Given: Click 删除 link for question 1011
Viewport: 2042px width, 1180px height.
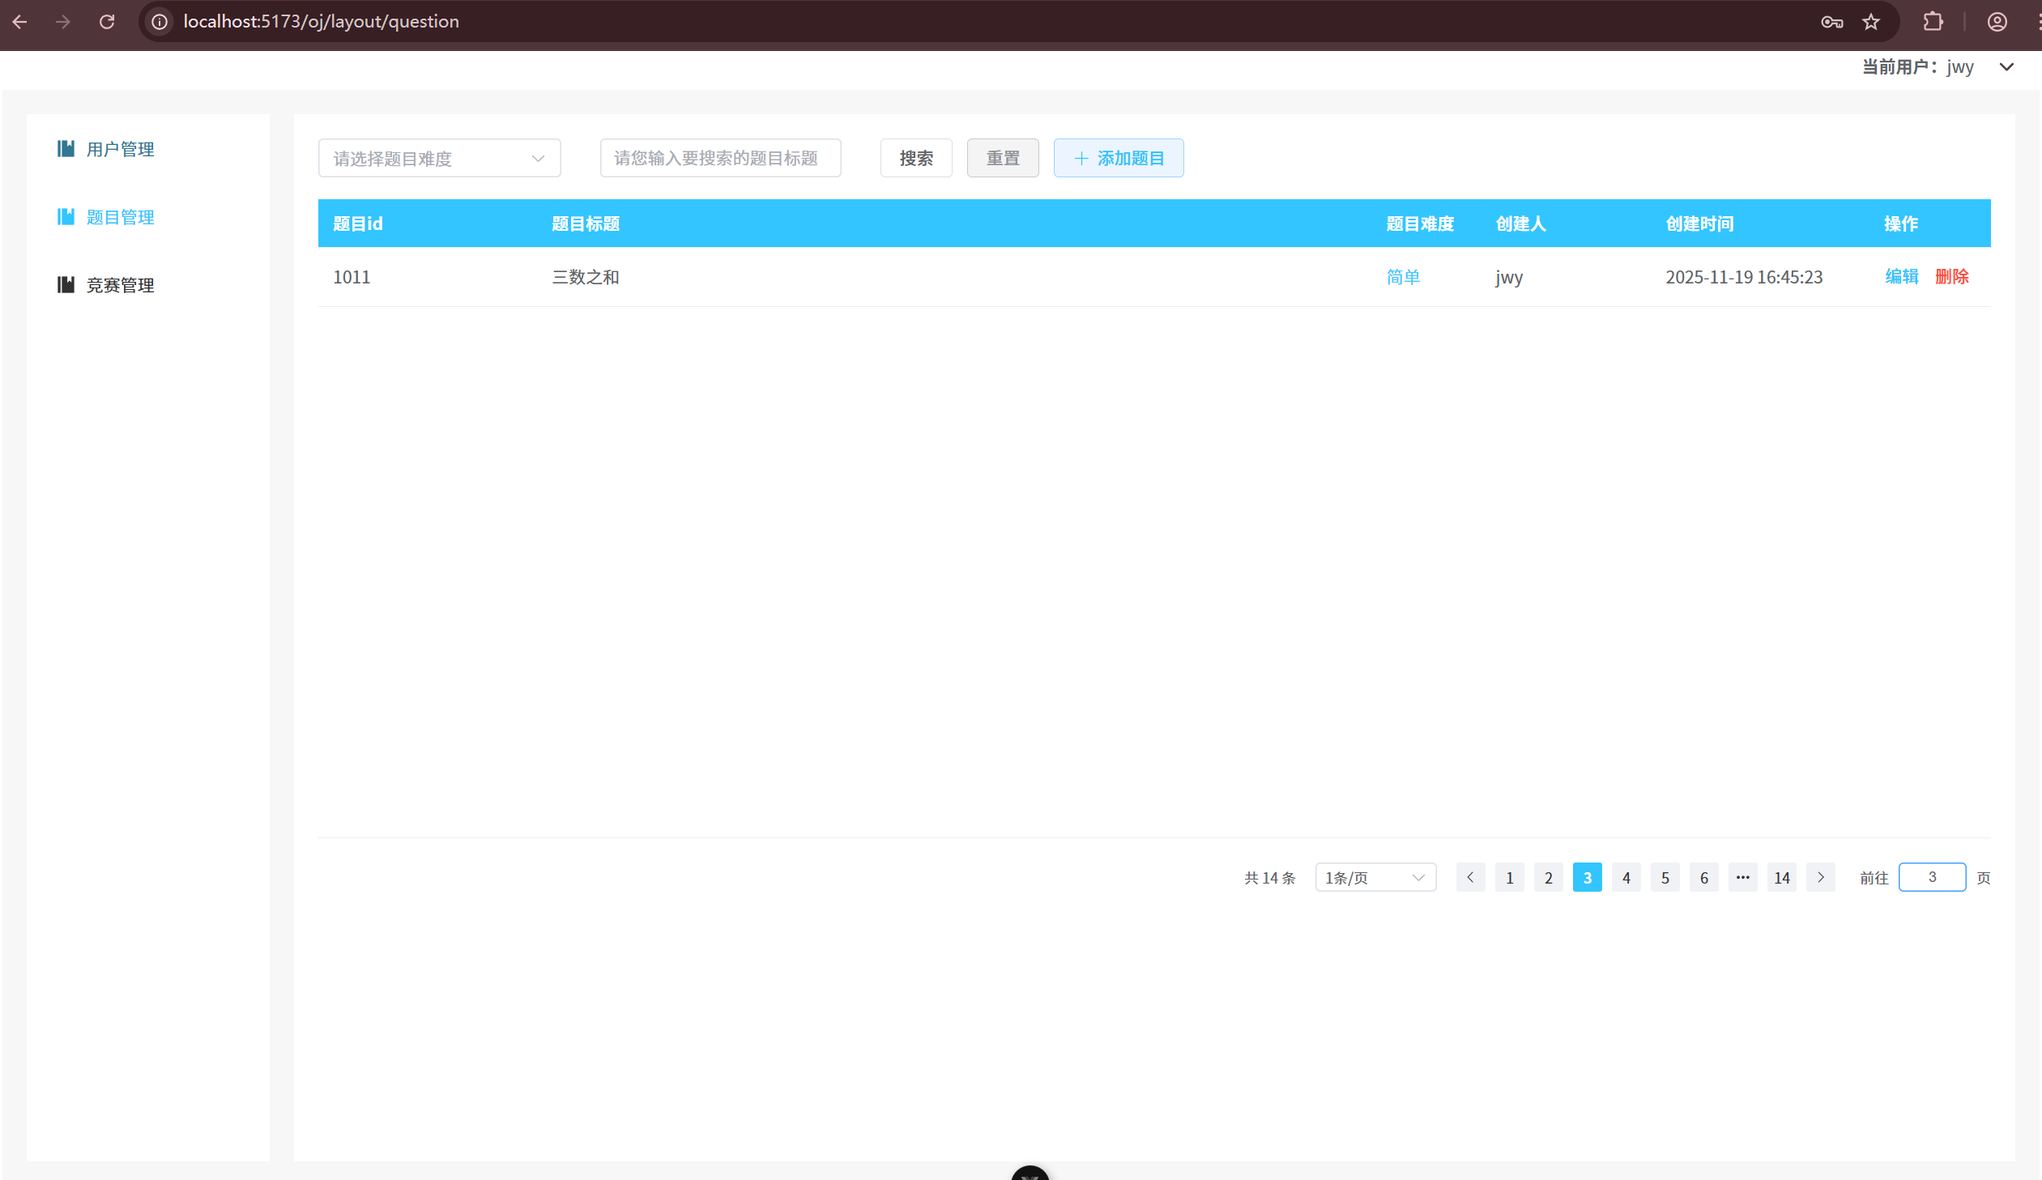Looking at the screenshot, I should [x=1951, y=276].
